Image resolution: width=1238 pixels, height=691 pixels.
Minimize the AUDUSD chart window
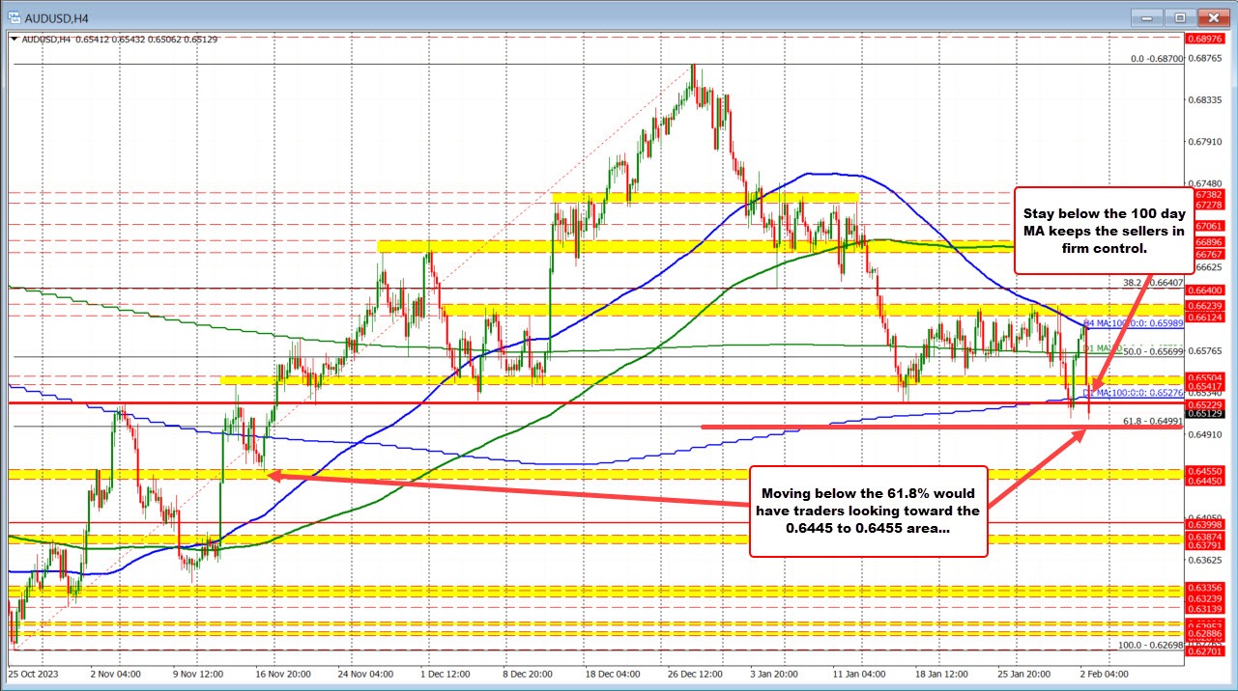[x=1146, y=17]
